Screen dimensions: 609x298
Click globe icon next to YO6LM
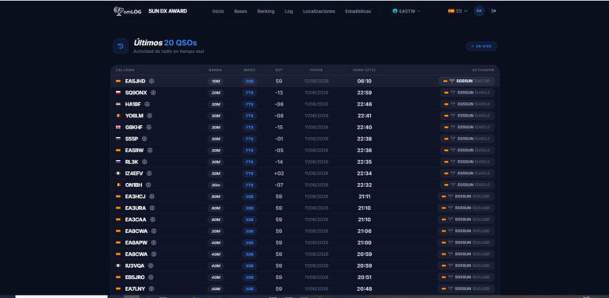(x=150, y=116)
